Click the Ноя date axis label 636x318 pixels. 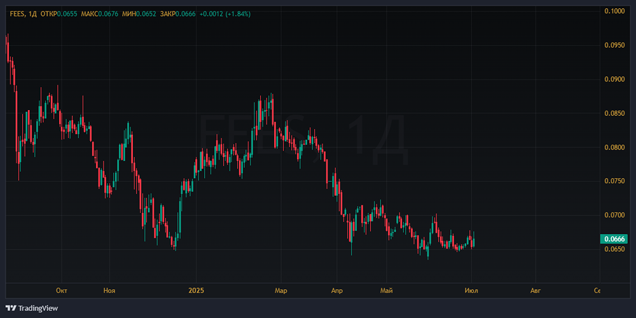[109, 291]
